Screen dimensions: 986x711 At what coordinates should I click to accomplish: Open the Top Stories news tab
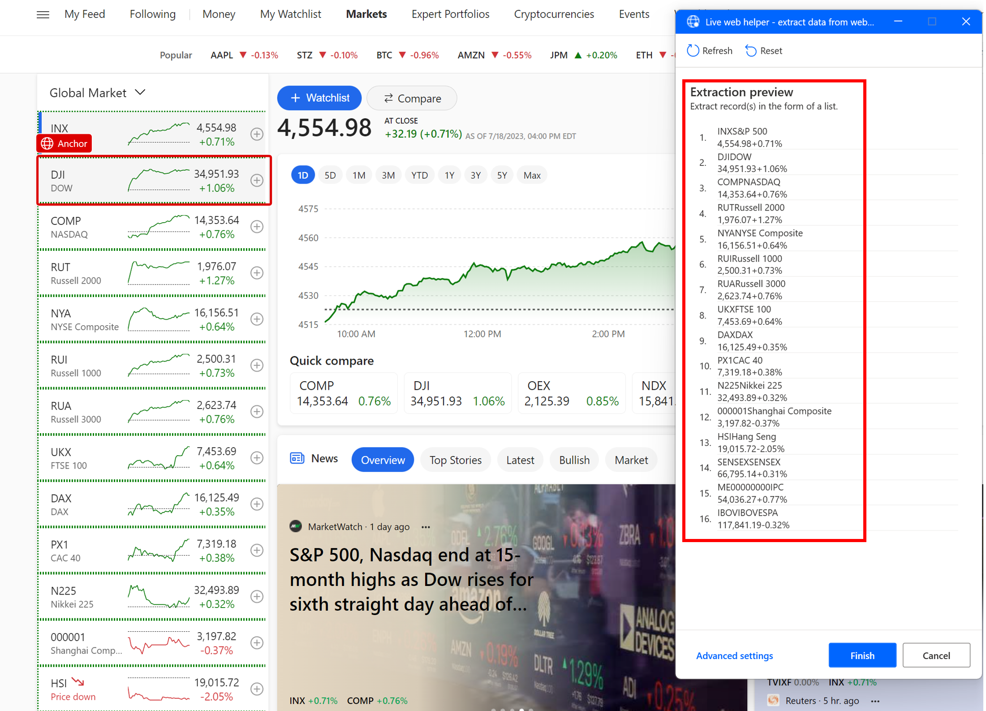point(455,459)
